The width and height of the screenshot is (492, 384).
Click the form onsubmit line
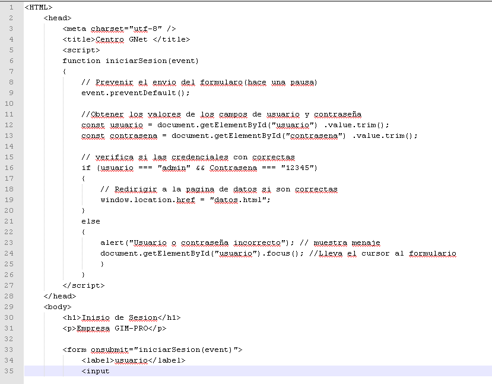point(152,350)
